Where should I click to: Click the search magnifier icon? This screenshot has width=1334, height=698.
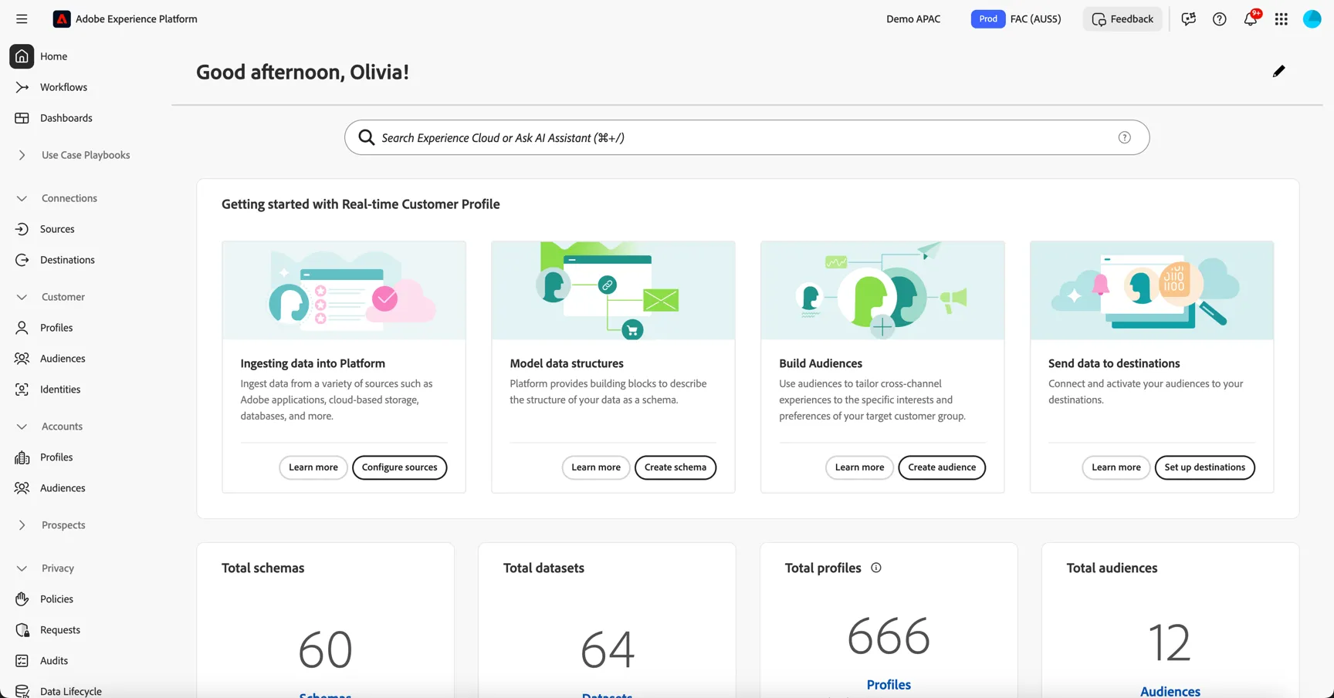pyautogui.click(x=367, y=137)
